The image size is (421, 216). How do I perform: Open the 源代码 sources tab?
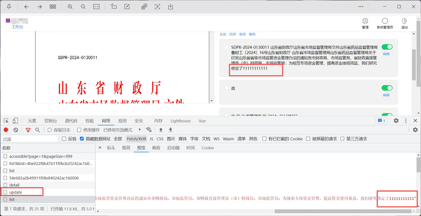71,121
